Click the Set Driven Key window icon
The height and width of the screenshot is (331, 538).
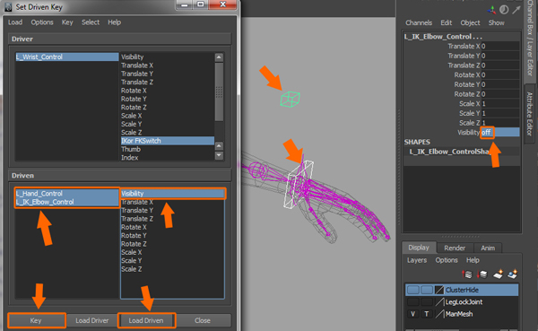8,7
